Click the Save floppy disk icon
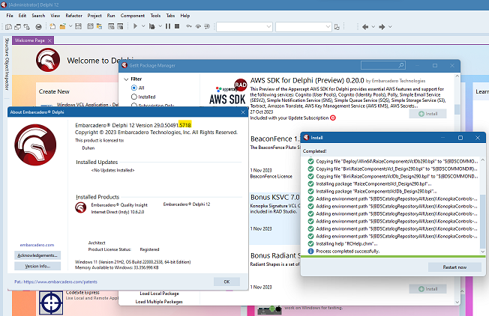Viewport: 489px width, 316px height. coord(78,26)
